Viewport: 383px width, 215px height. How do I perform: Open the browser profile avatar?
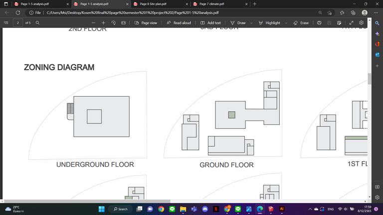[365, 12]
